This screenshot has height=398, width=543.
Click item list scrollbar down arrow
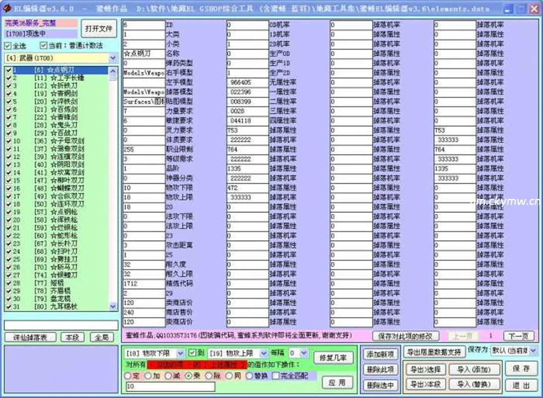113,306
